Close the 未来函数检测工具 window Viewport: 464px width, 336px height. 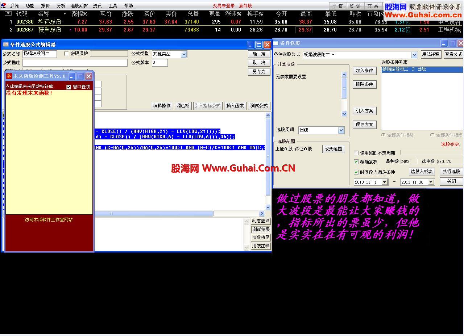88,76
